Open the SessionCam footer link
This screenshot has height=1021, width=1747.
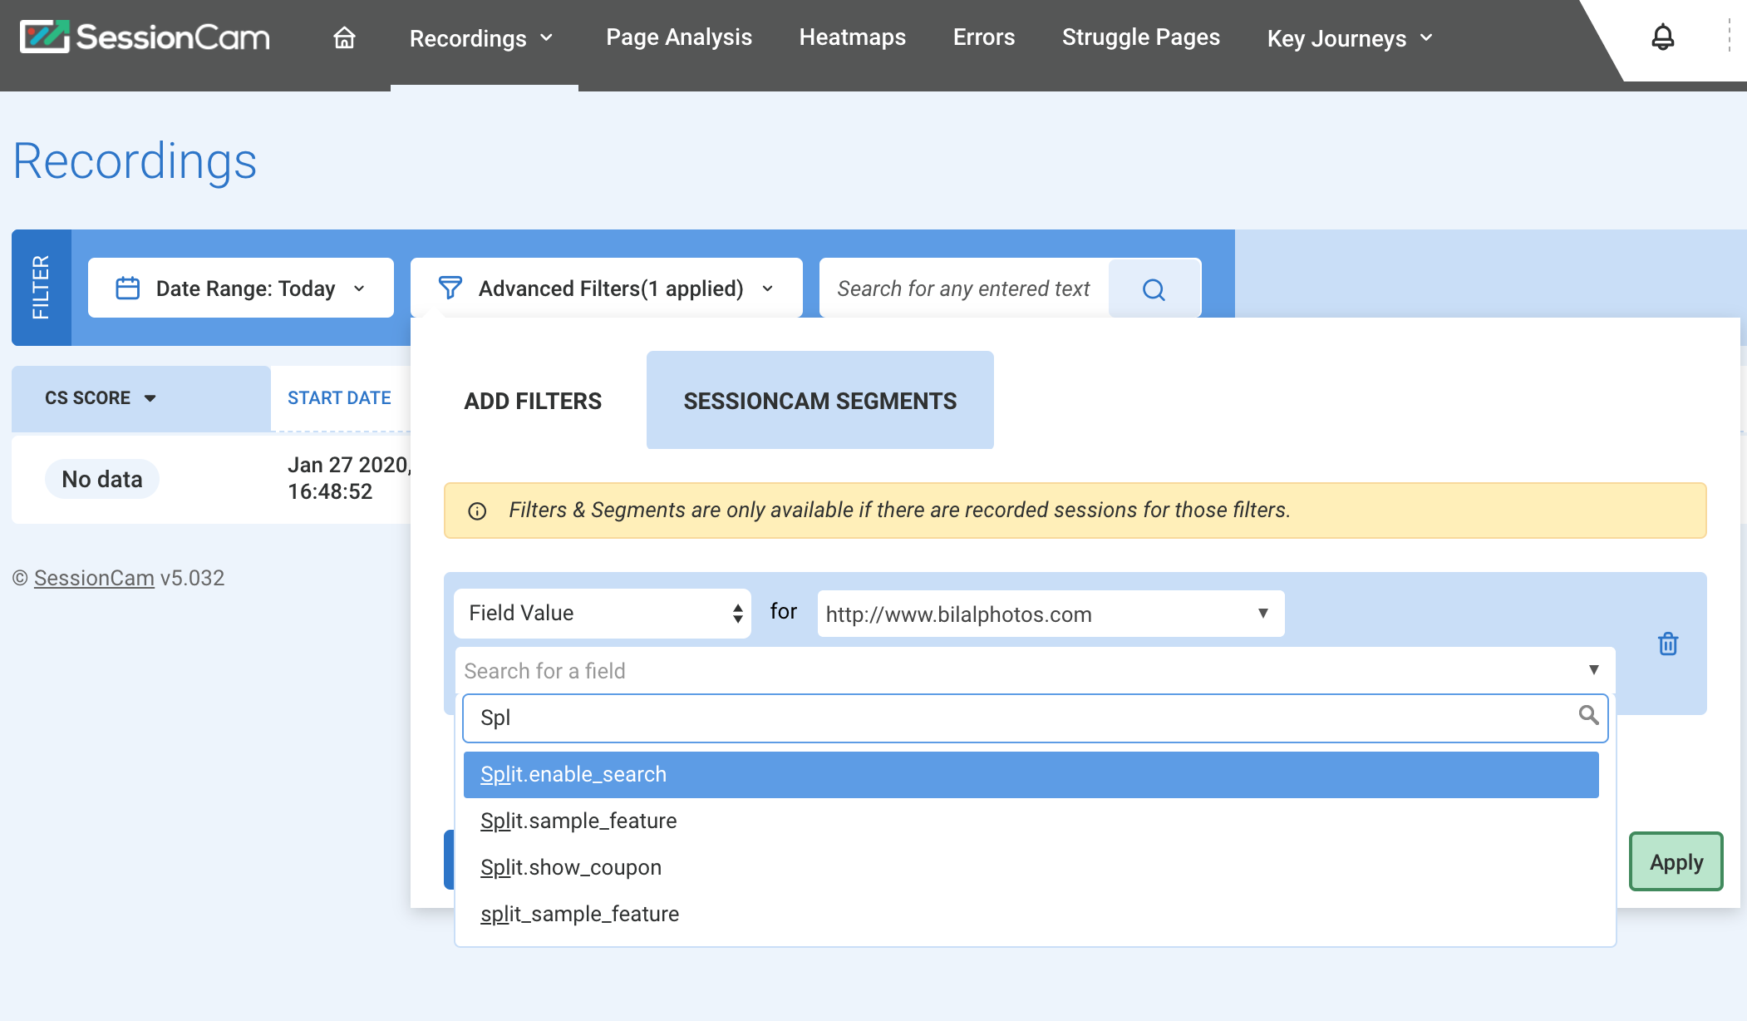pos(94,578)
